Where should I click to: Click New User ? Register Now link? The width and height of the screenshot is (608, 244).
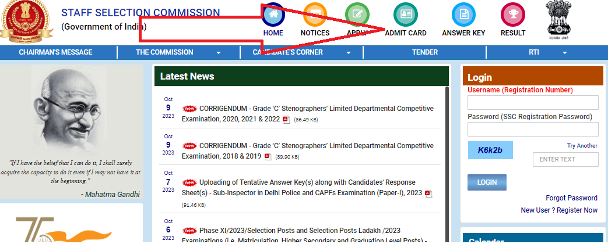559,210
